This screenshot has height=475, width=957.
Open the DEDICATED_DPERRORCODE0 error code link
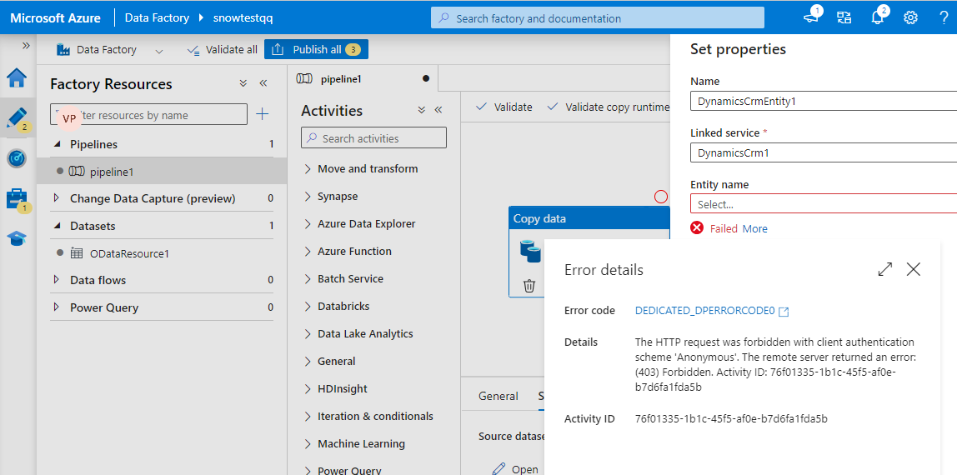(705, 311)
